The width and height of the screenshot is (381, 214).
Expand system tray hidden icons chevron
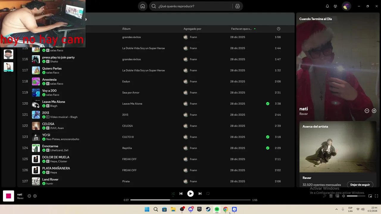(x=336, y=209)
